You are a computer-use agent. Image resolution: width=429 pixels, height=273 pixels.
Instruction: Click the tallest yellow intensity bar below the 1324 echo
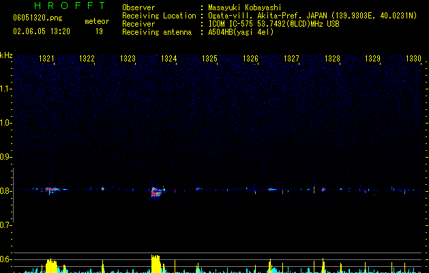pyautogui.click(x=156, y=263)
